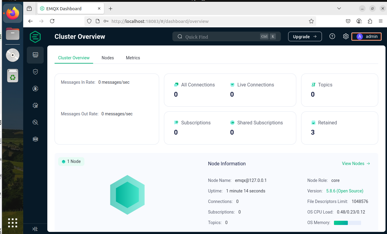Open the settings gear in header

346,36
